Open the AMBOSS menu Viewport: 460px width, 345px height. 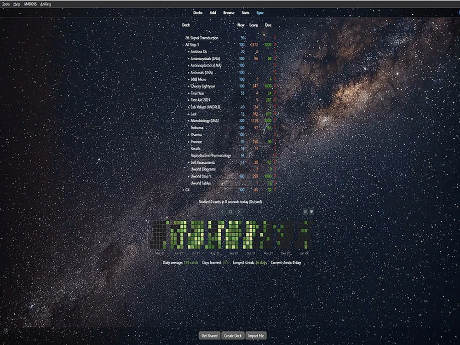point(30,4)
